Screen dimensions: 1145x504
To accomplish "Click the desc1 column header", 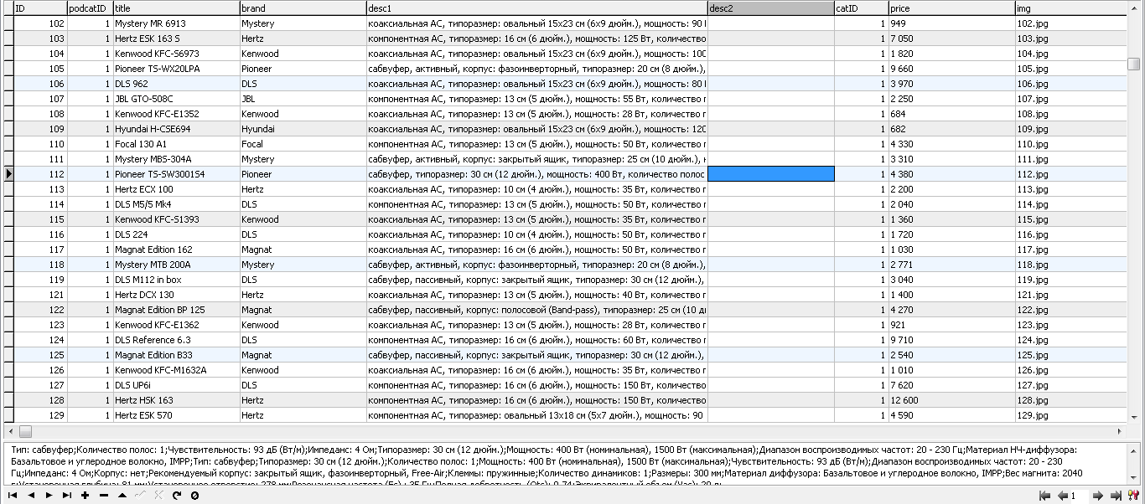I will pos(536,8).
